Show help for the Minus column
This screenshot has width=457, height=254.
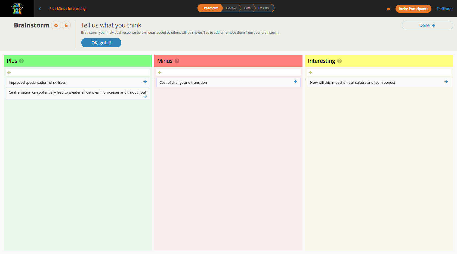pyautogui.click(x=177, y=61)
